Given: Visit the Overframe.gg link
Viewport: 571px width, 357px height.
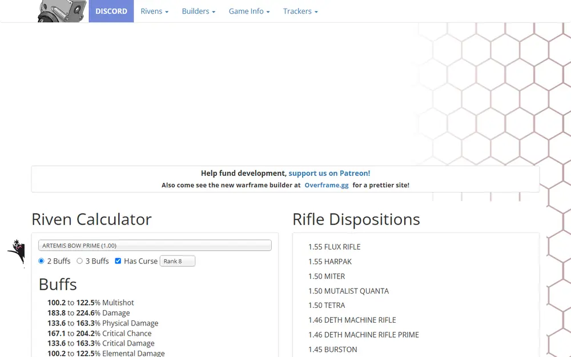Looking at the screenshot, I should 326,185.
